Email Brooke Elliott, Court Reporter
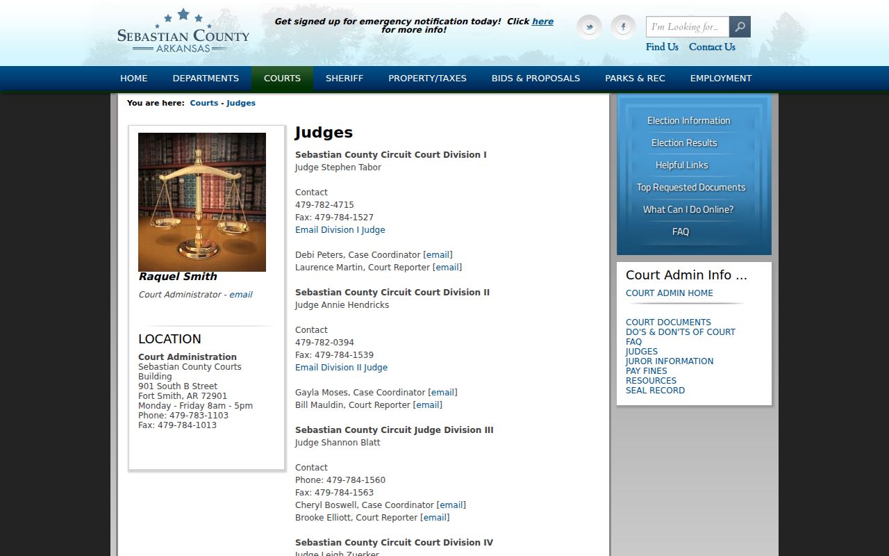The image size is (889, 556). click(435, 518)
